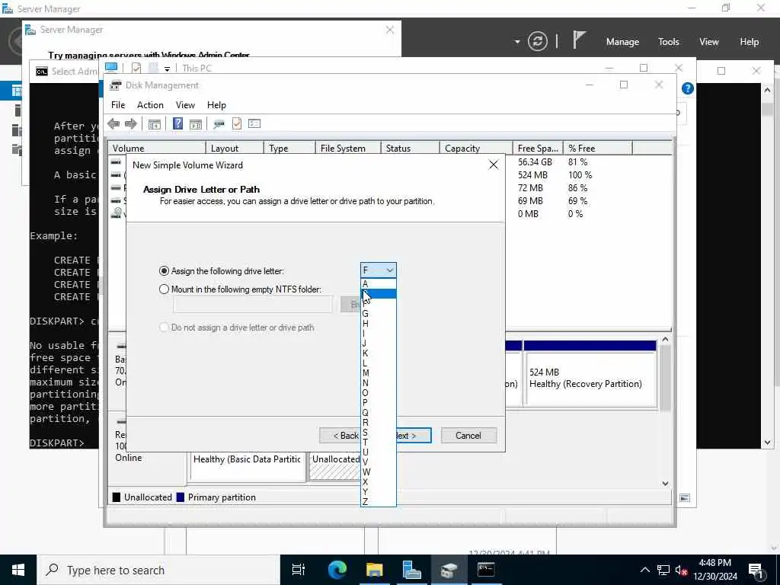
Task: Choose drive letter W from the list
Action: [378, 472]
